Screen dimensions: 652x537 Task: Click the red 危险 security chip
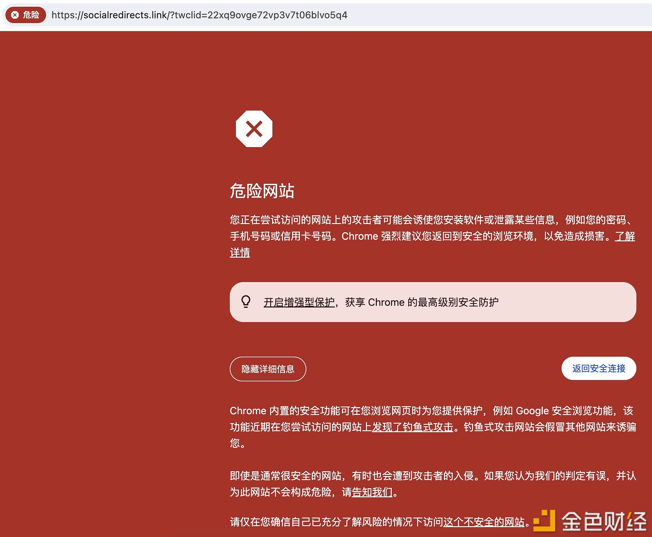pyautogui.click(x=26, y=15)
